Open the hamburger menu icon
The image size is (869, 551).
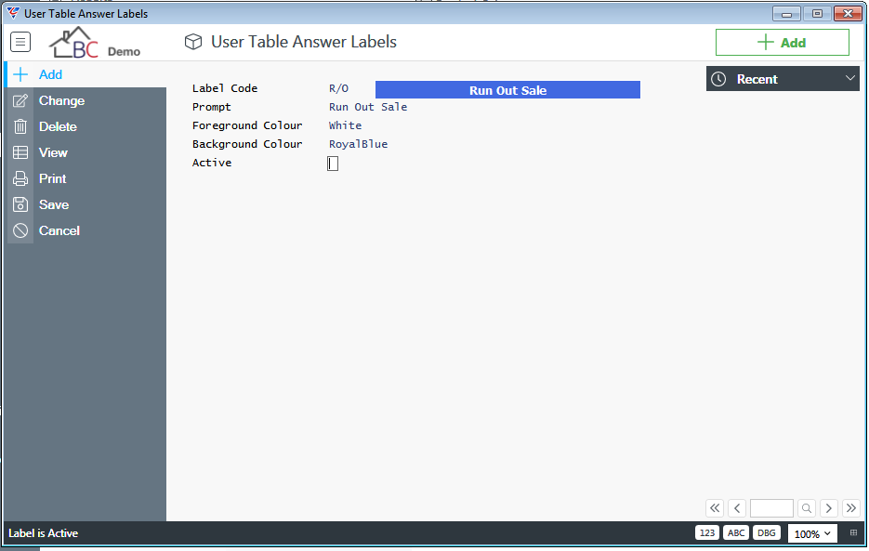click(20, 42)
